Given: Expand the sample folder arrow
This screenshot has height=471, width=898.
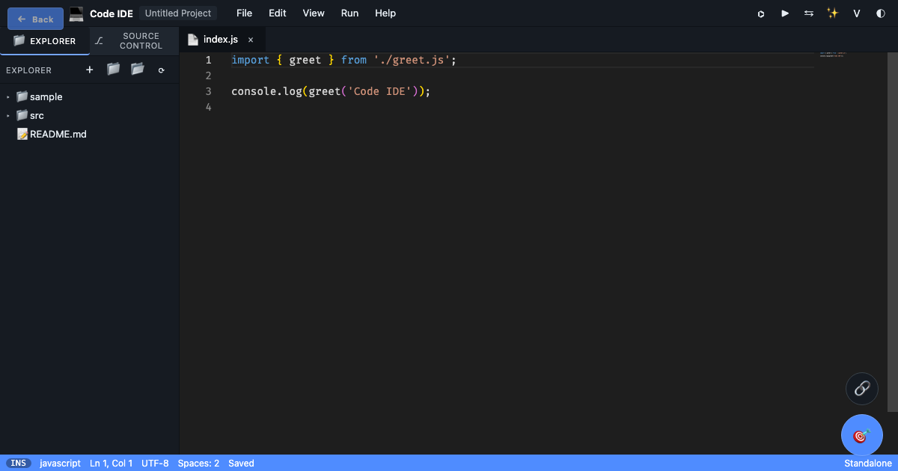Looking at the screenshot, I should click(x=8, y=97).
